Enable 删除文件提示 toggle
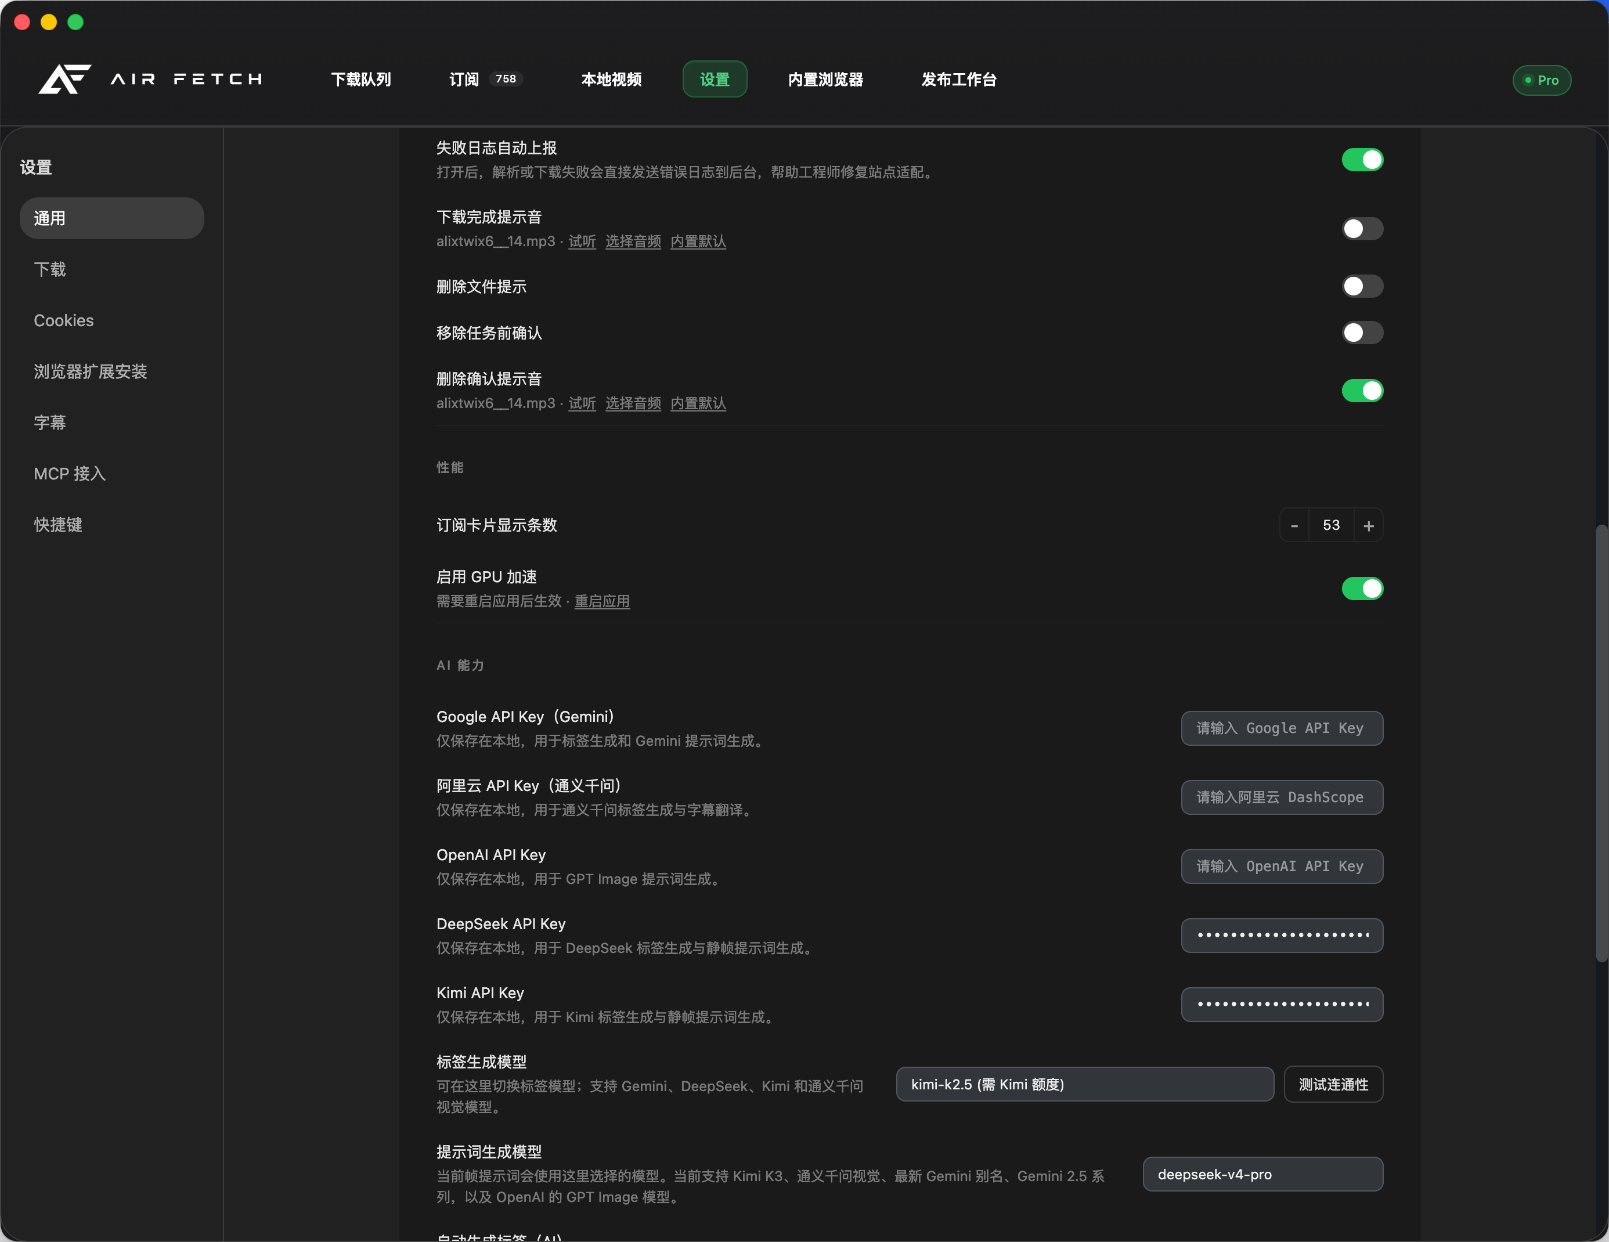This screenshot has width=1609, height=1242. click(1362, 286)
